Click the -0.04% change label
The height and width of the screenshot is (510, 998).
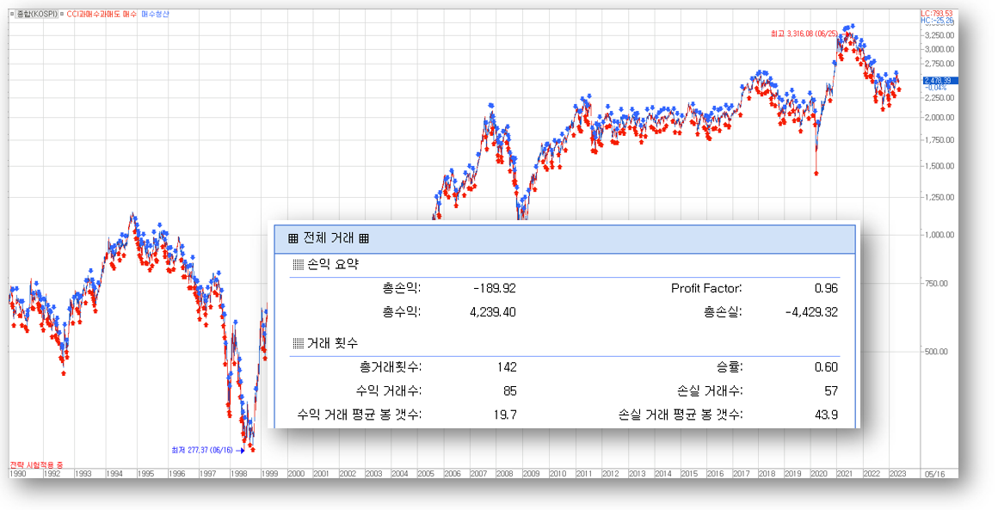pos(938,87)
